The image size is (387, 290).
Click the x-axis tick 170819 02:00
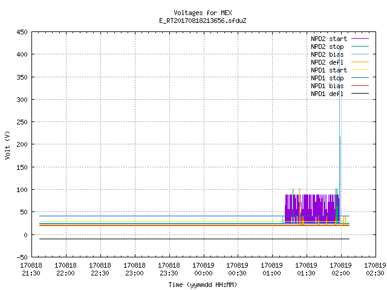tap(340, 269)
